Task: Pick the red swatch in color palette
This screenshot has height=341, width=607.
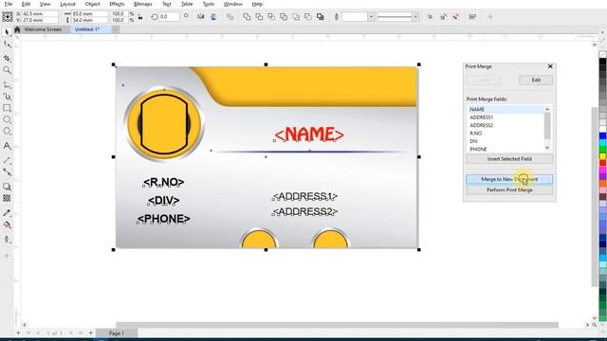Action: [603, 163]
